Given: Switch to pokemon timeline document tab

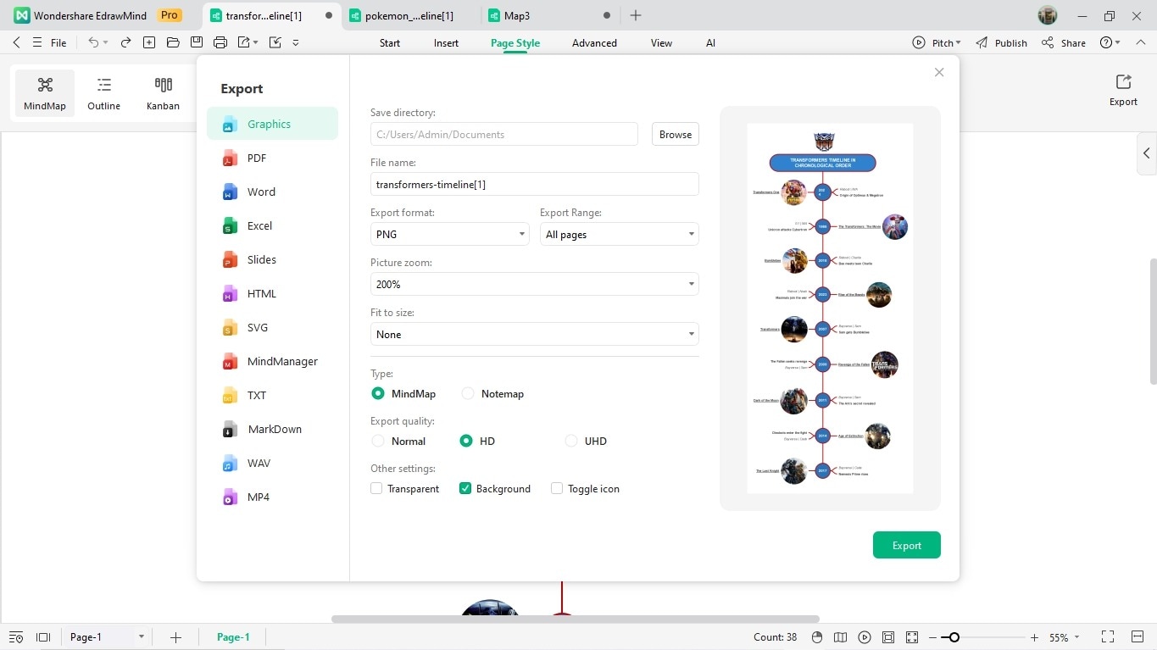Looking at the screenshot, I should click(409, 15).
